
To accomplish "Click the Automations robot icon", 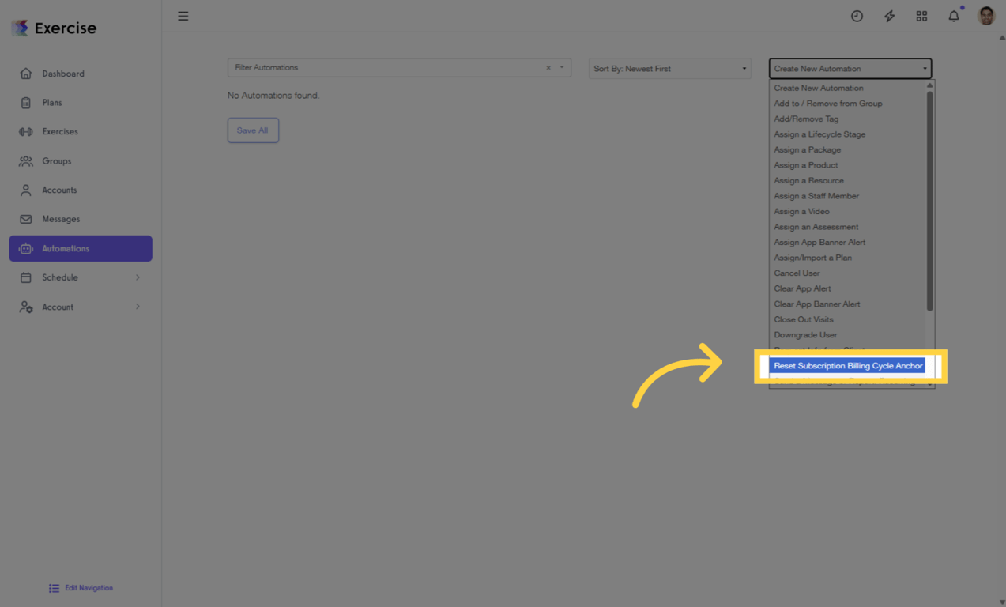I will point(28,248).
